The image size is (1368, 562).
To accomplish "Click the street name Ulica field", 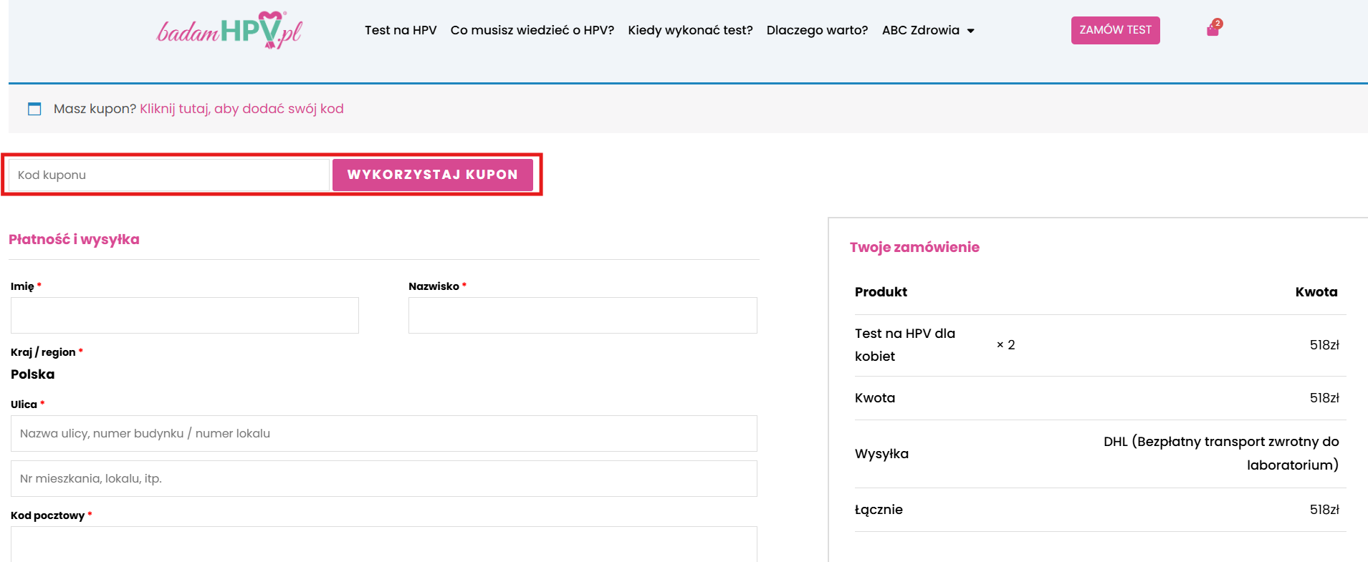I will click(x=383, y=433).
